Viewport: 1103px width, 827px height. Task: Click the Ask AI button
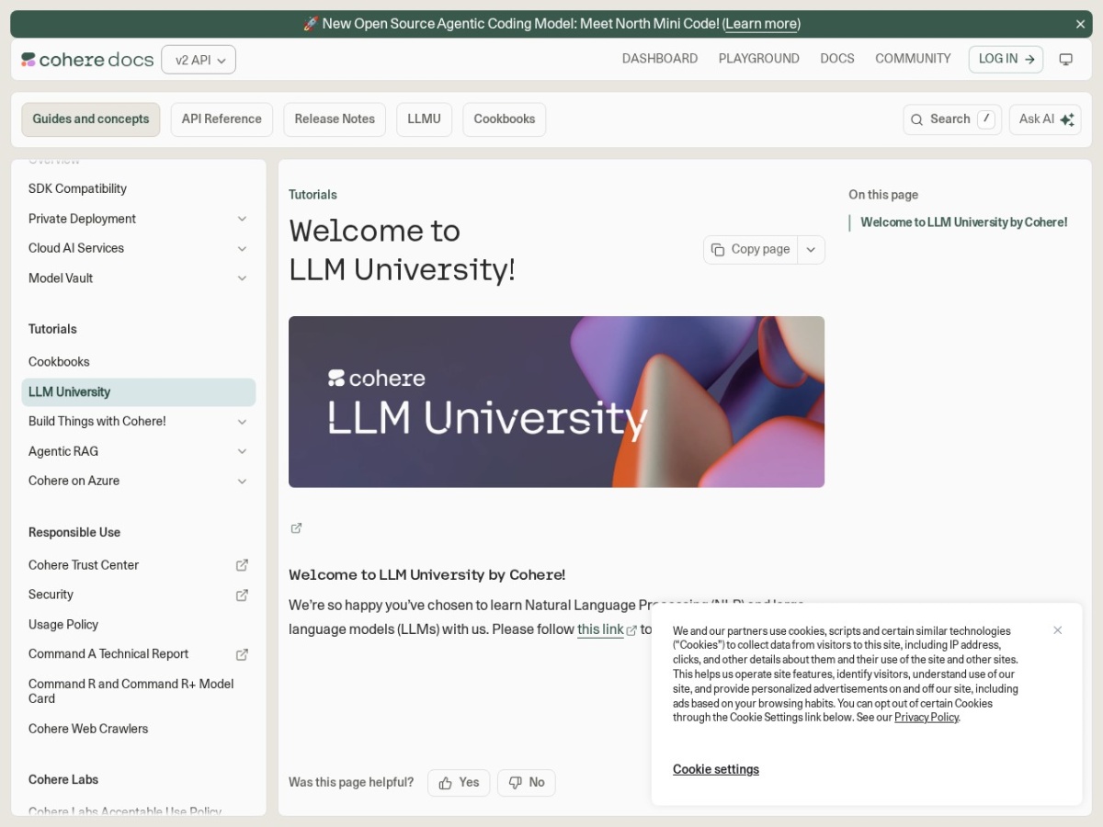[1045, 119]
